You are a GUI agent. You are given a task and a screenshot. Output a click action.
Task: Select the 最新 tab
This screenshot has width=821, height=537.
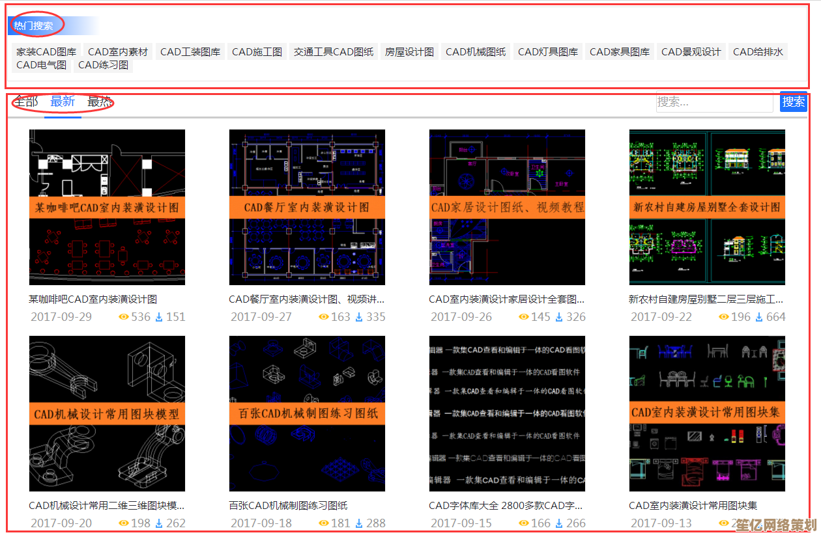pyautogui.click(x=63, y=102)
